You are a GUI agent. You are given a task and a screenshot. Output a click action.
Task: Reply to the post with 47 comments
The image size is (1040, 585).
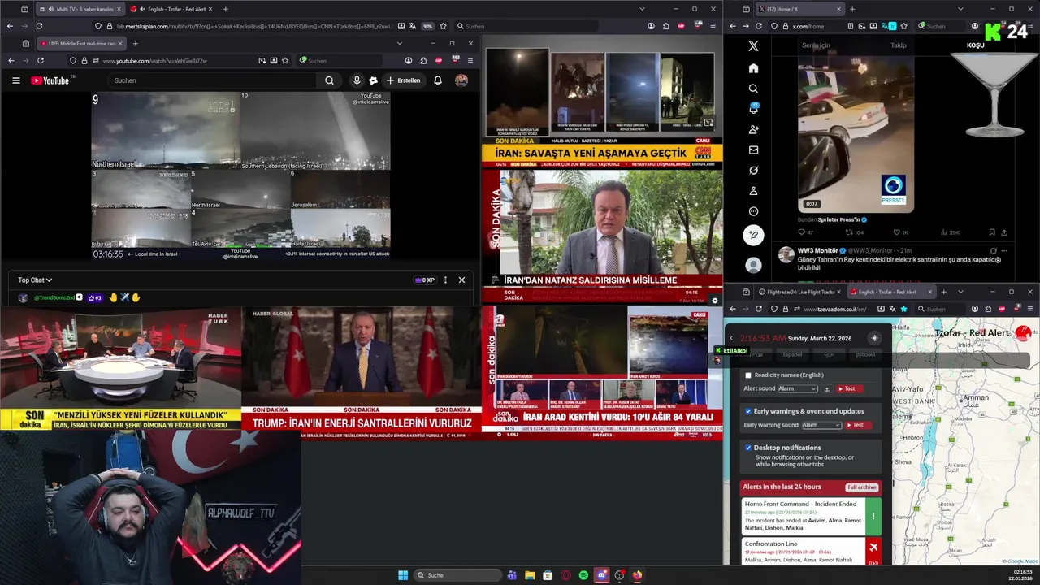805,232
